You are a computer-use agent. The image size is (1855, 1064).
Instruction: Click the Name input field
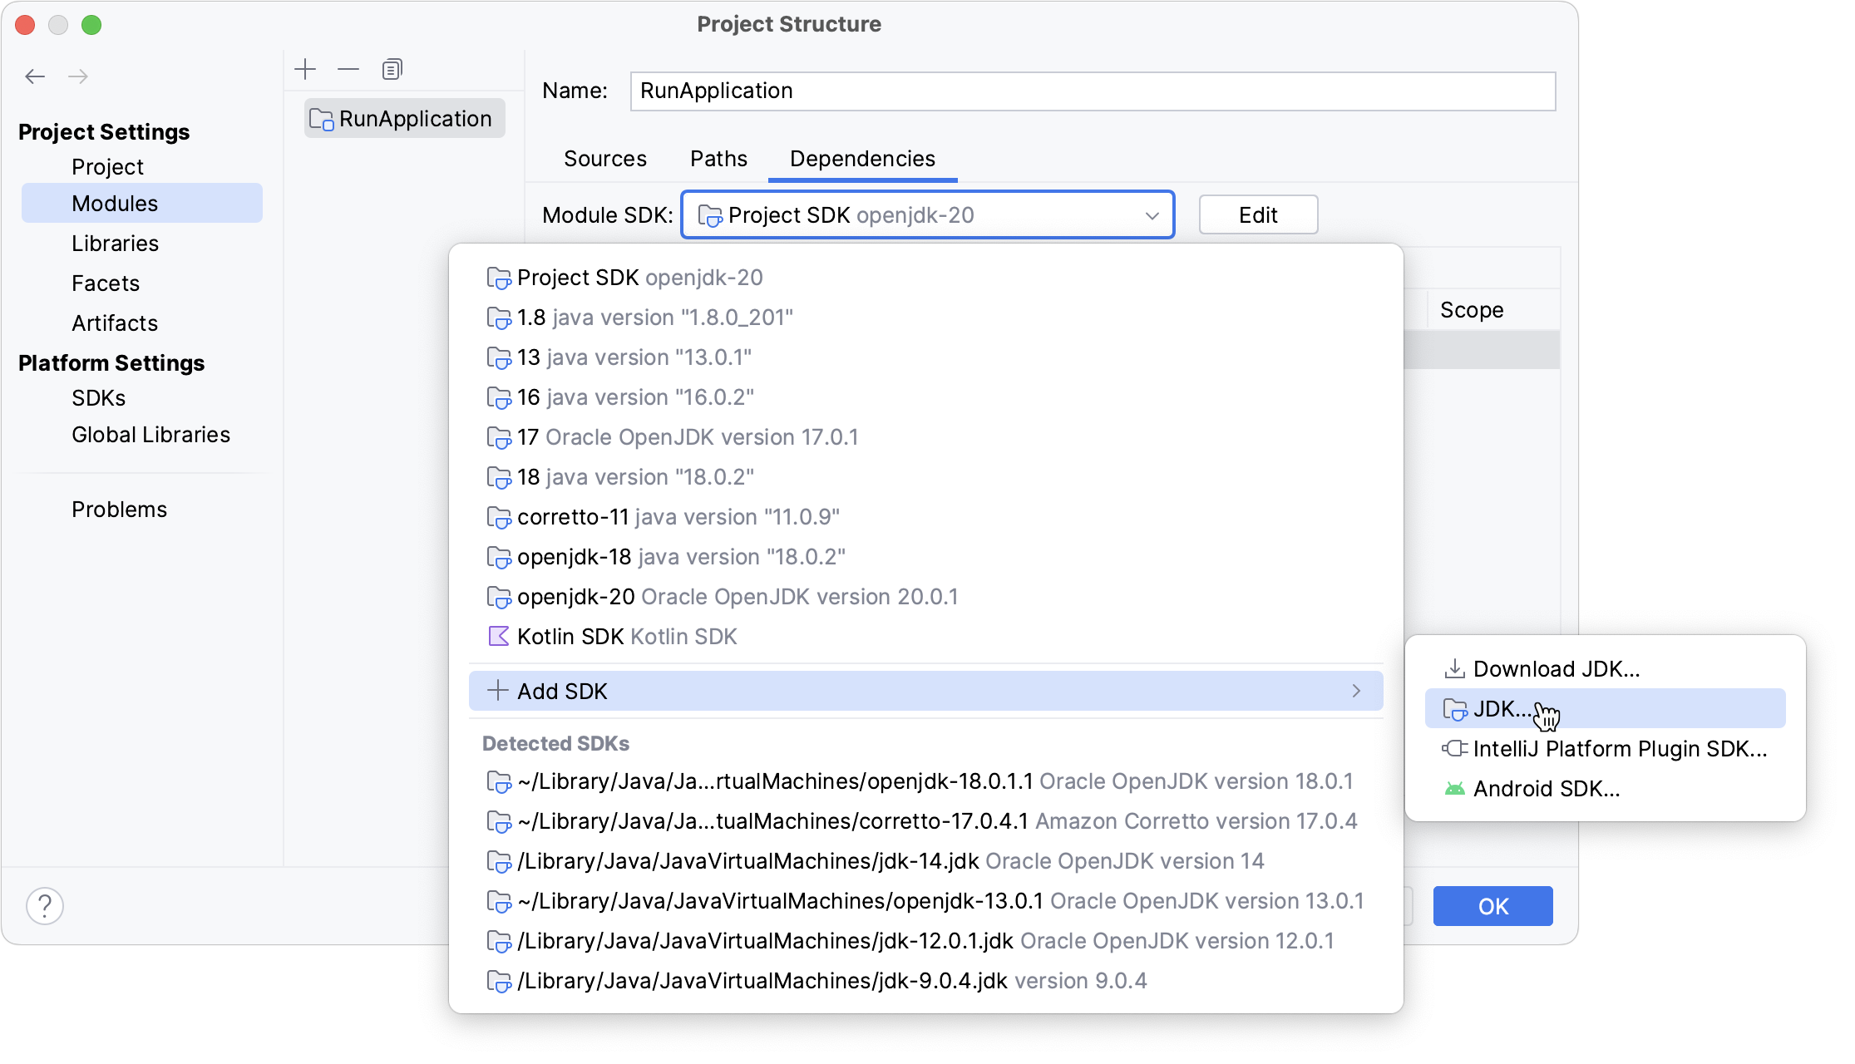coord(1091,89)
